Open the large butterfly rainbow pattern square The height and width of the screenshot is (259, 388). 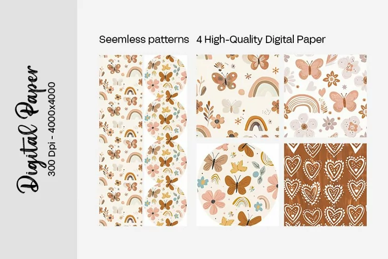point(237,96)
